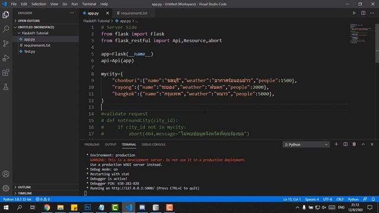
Task: Split the terminal panel
Action: [x=345, y=144]
